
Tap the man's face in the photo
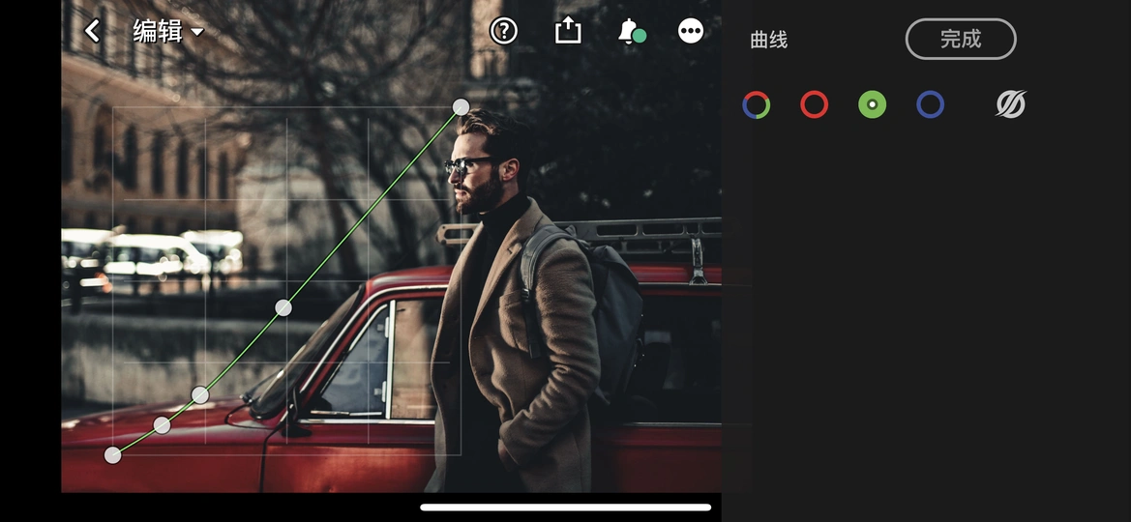click(x=481, y=169)
